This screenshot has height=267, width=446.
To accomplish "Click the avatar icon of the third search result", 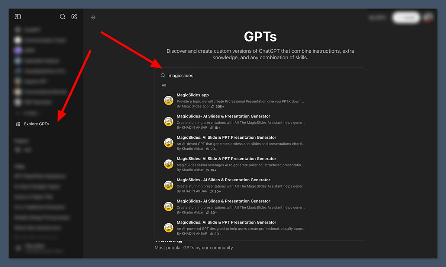I will click(168, 142).
